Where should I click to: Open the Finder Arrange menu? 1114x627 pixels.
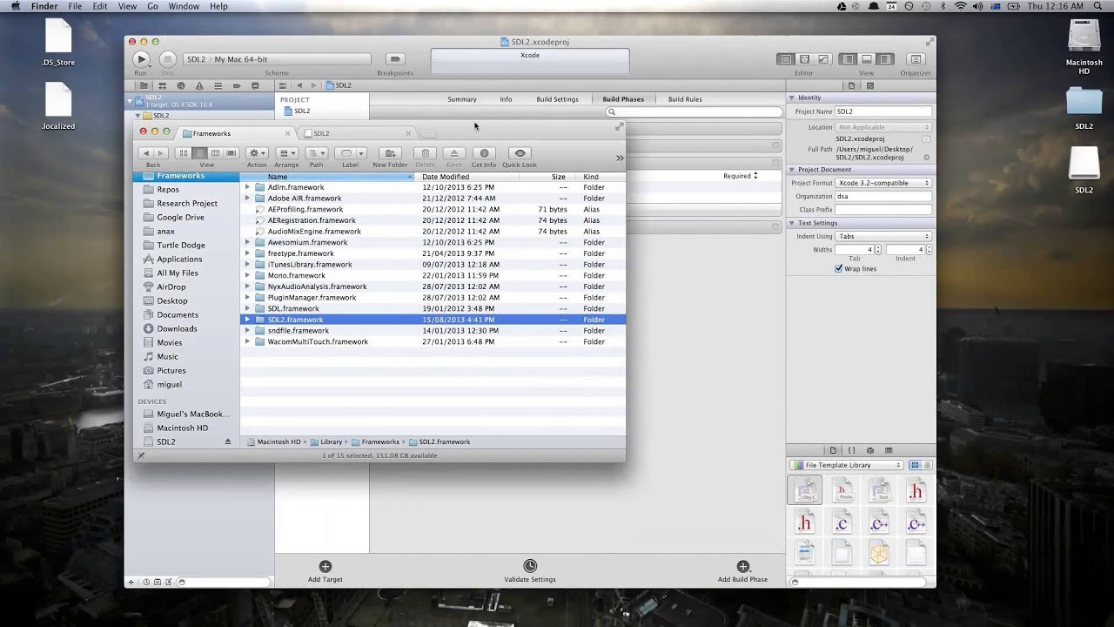coord(286,153)
